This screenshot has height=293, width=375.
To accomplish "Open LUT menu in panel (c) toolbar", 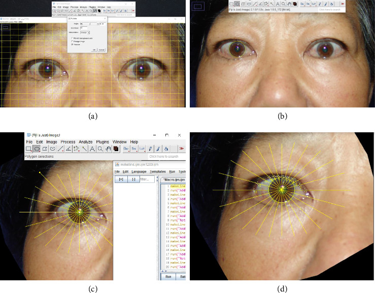I will coord(142,149).
